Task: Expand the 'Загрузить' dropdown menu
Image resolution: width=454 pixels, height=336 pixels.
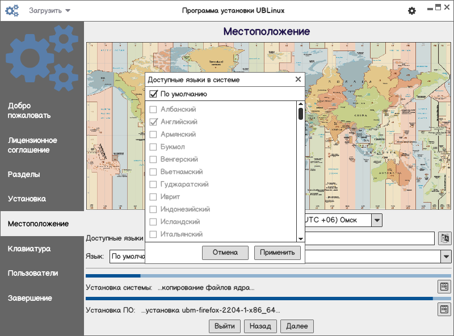Action: coord(50,11)
